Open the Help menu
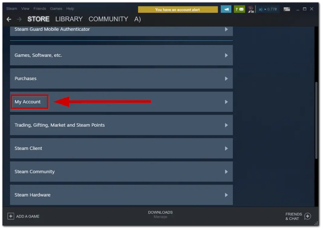 [x=70, y=8]
